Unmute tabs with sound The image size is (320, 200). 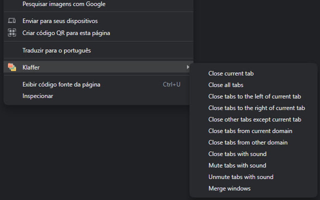tap(241, 177)
